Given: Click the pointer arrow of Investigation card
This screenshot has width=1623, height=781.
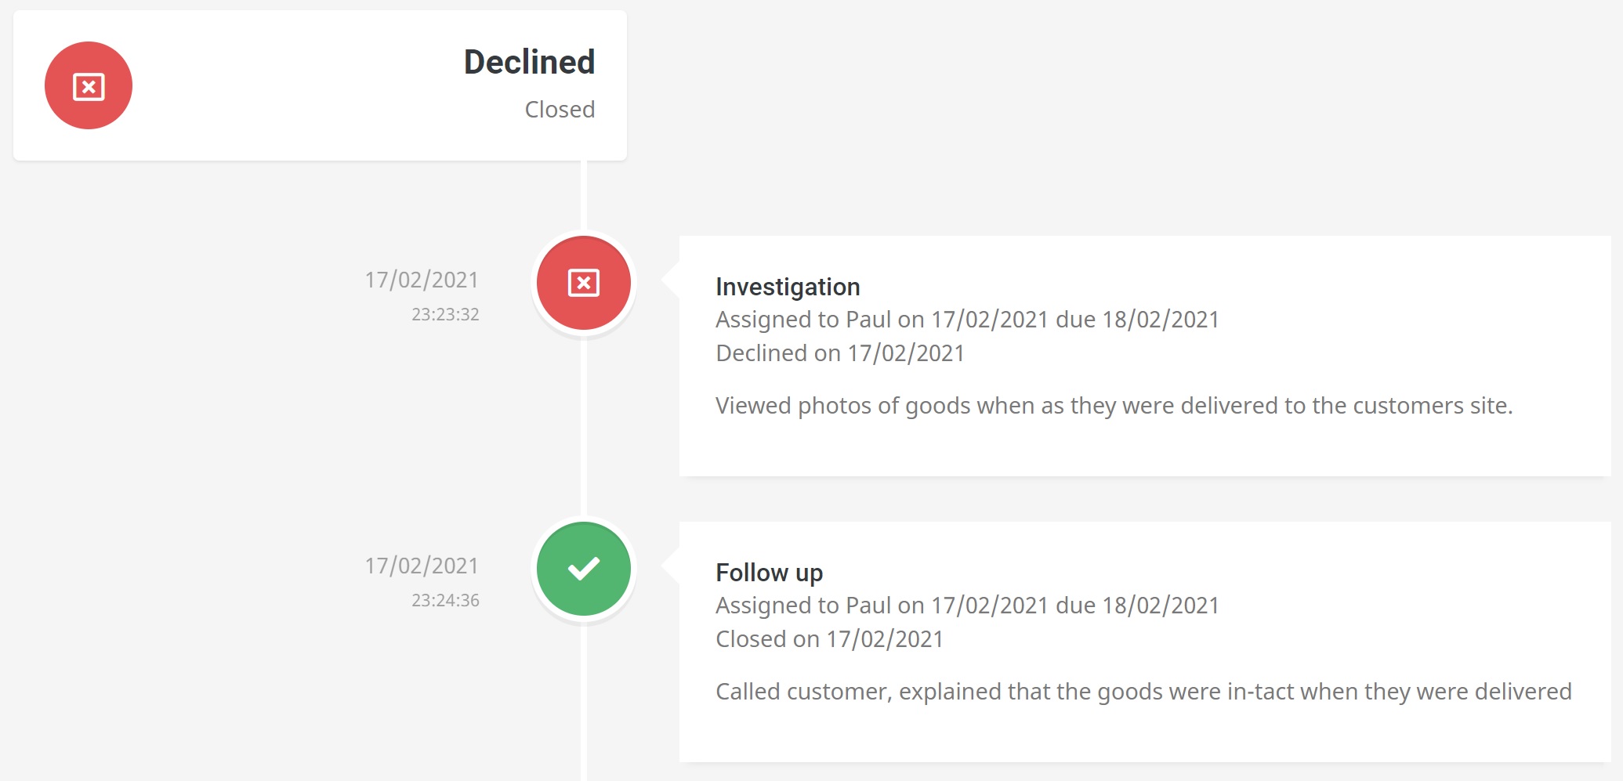Looking at the screenshot, I should 671,279.
